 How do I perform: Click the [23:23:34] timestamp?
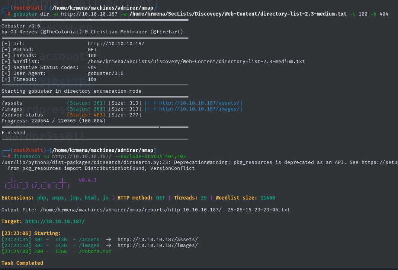point(16,239)
